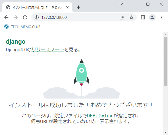Click the page scrollbar thumb
This screenshot has height=135, width=168.
point(165,61)
